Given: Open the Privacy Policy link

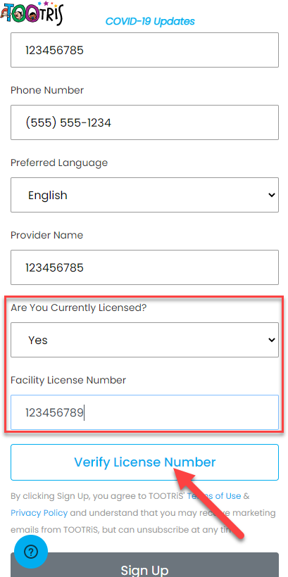Looking at the screenshot, I should (x=39, y=513).
